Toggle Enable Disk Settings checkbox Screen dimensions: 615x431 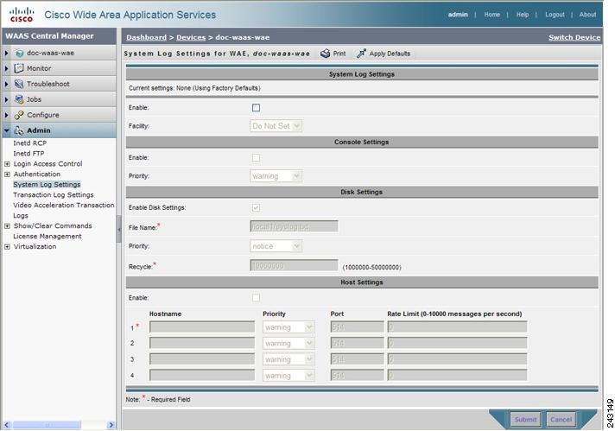(256, 207)
